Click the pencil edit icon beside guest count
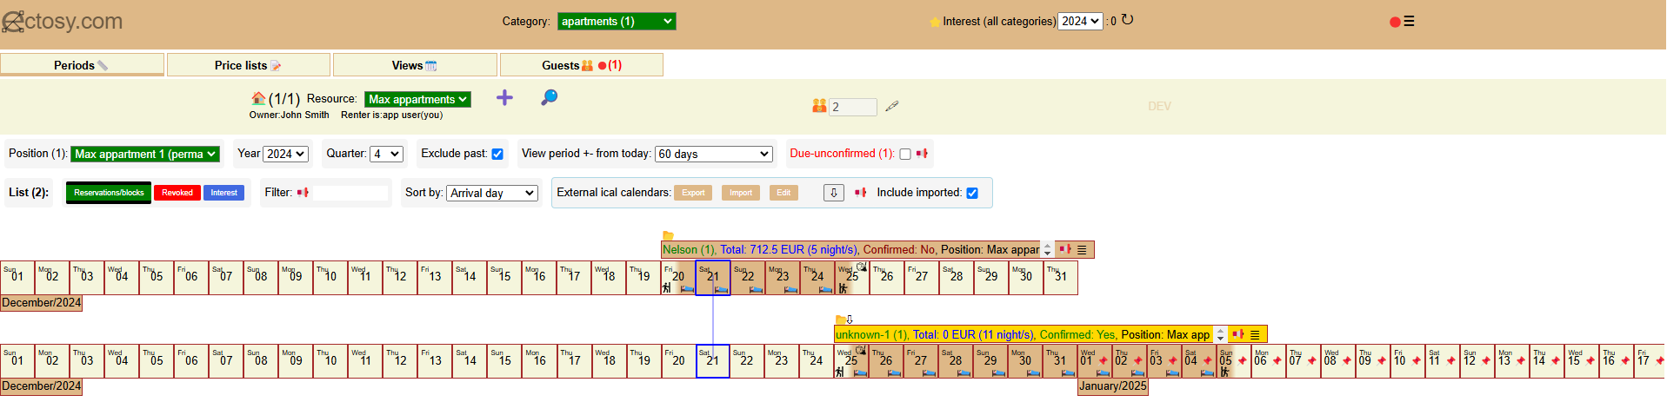1667x402 pixels. [x=891, y=107]
